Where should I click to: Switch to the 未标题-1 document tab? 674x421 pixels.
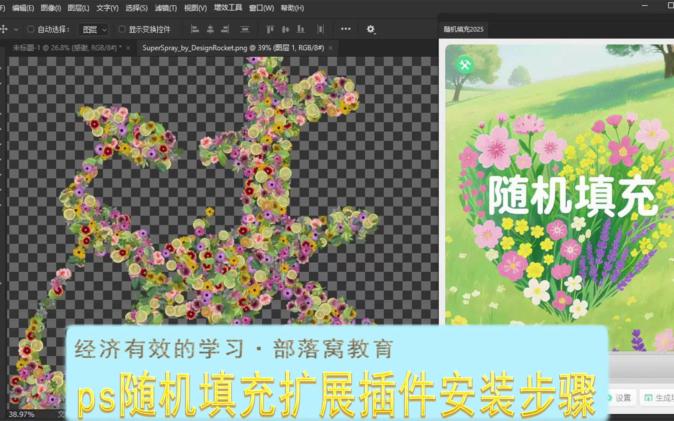67,48
